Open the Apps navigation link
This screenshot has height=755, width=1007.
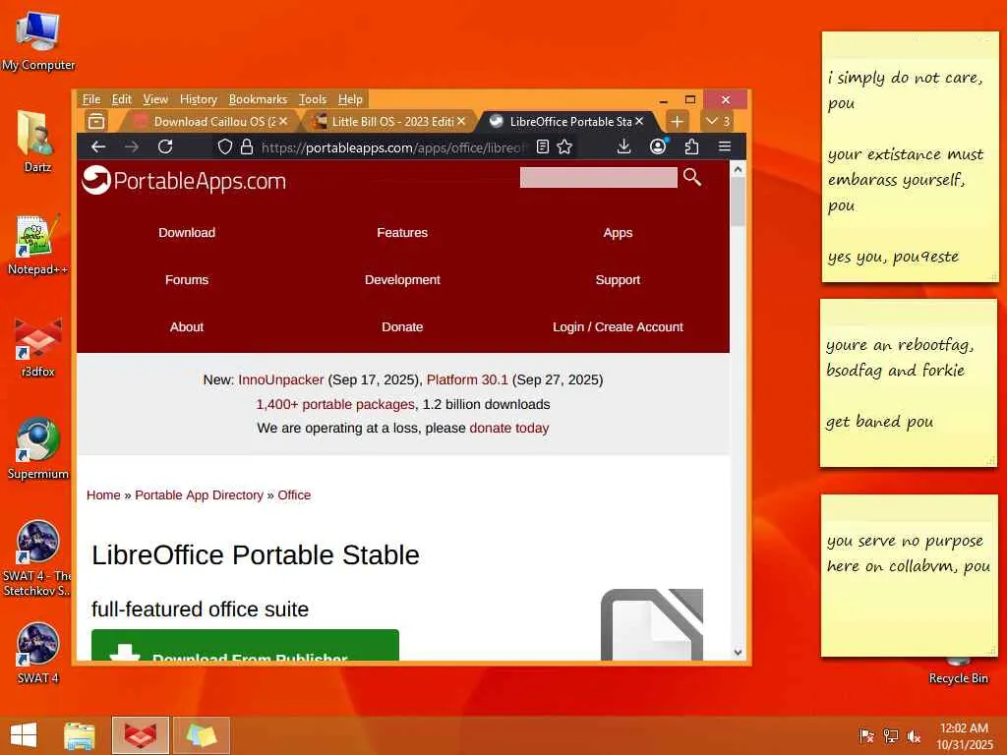coord(618,232)
